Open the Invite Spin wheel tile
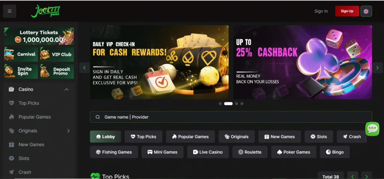384x179 pixels. click(21, 71)
